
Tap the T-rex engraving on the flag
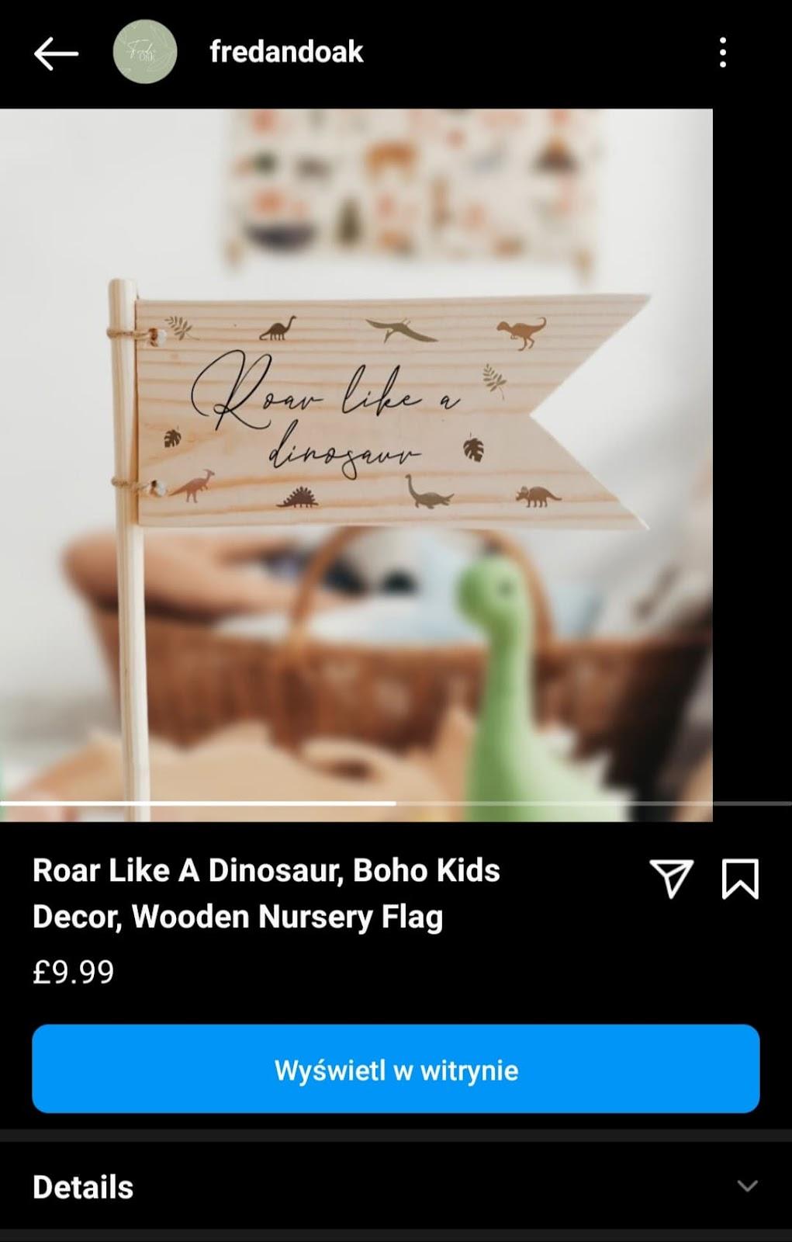[521, 331]
